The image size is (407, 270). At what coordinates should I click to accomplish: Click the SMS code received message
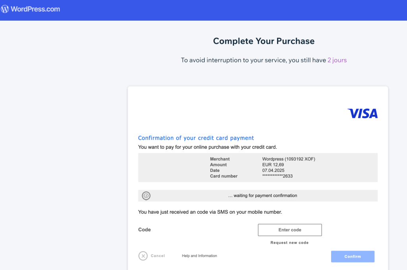(210, 212)
